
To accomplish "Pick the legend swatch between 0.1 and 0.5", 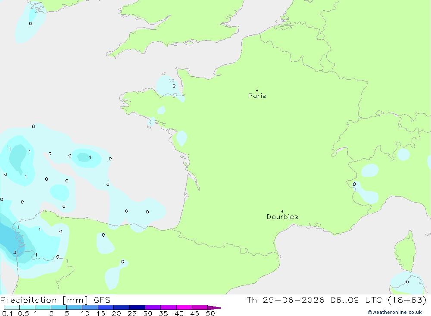I will click(12, 307).
